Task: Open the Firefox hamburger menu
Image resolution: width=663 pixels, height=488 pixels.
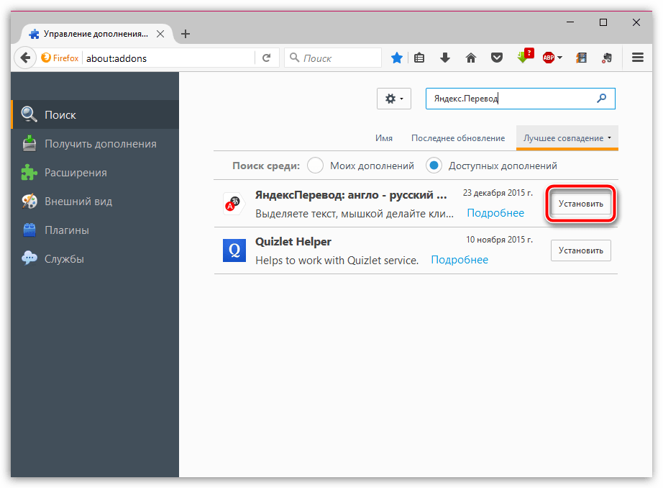Action: [x=638, y=58]
